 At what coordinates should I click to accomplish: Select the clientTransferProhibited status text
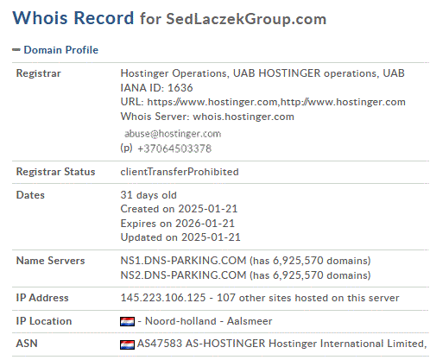180,172
